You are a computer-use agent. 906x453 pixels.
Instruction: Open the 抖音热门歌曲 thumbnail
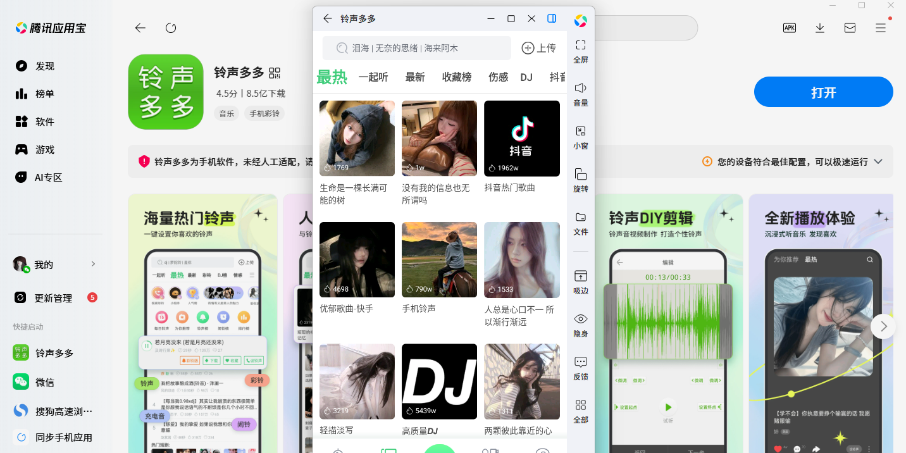tap(522, 138)
